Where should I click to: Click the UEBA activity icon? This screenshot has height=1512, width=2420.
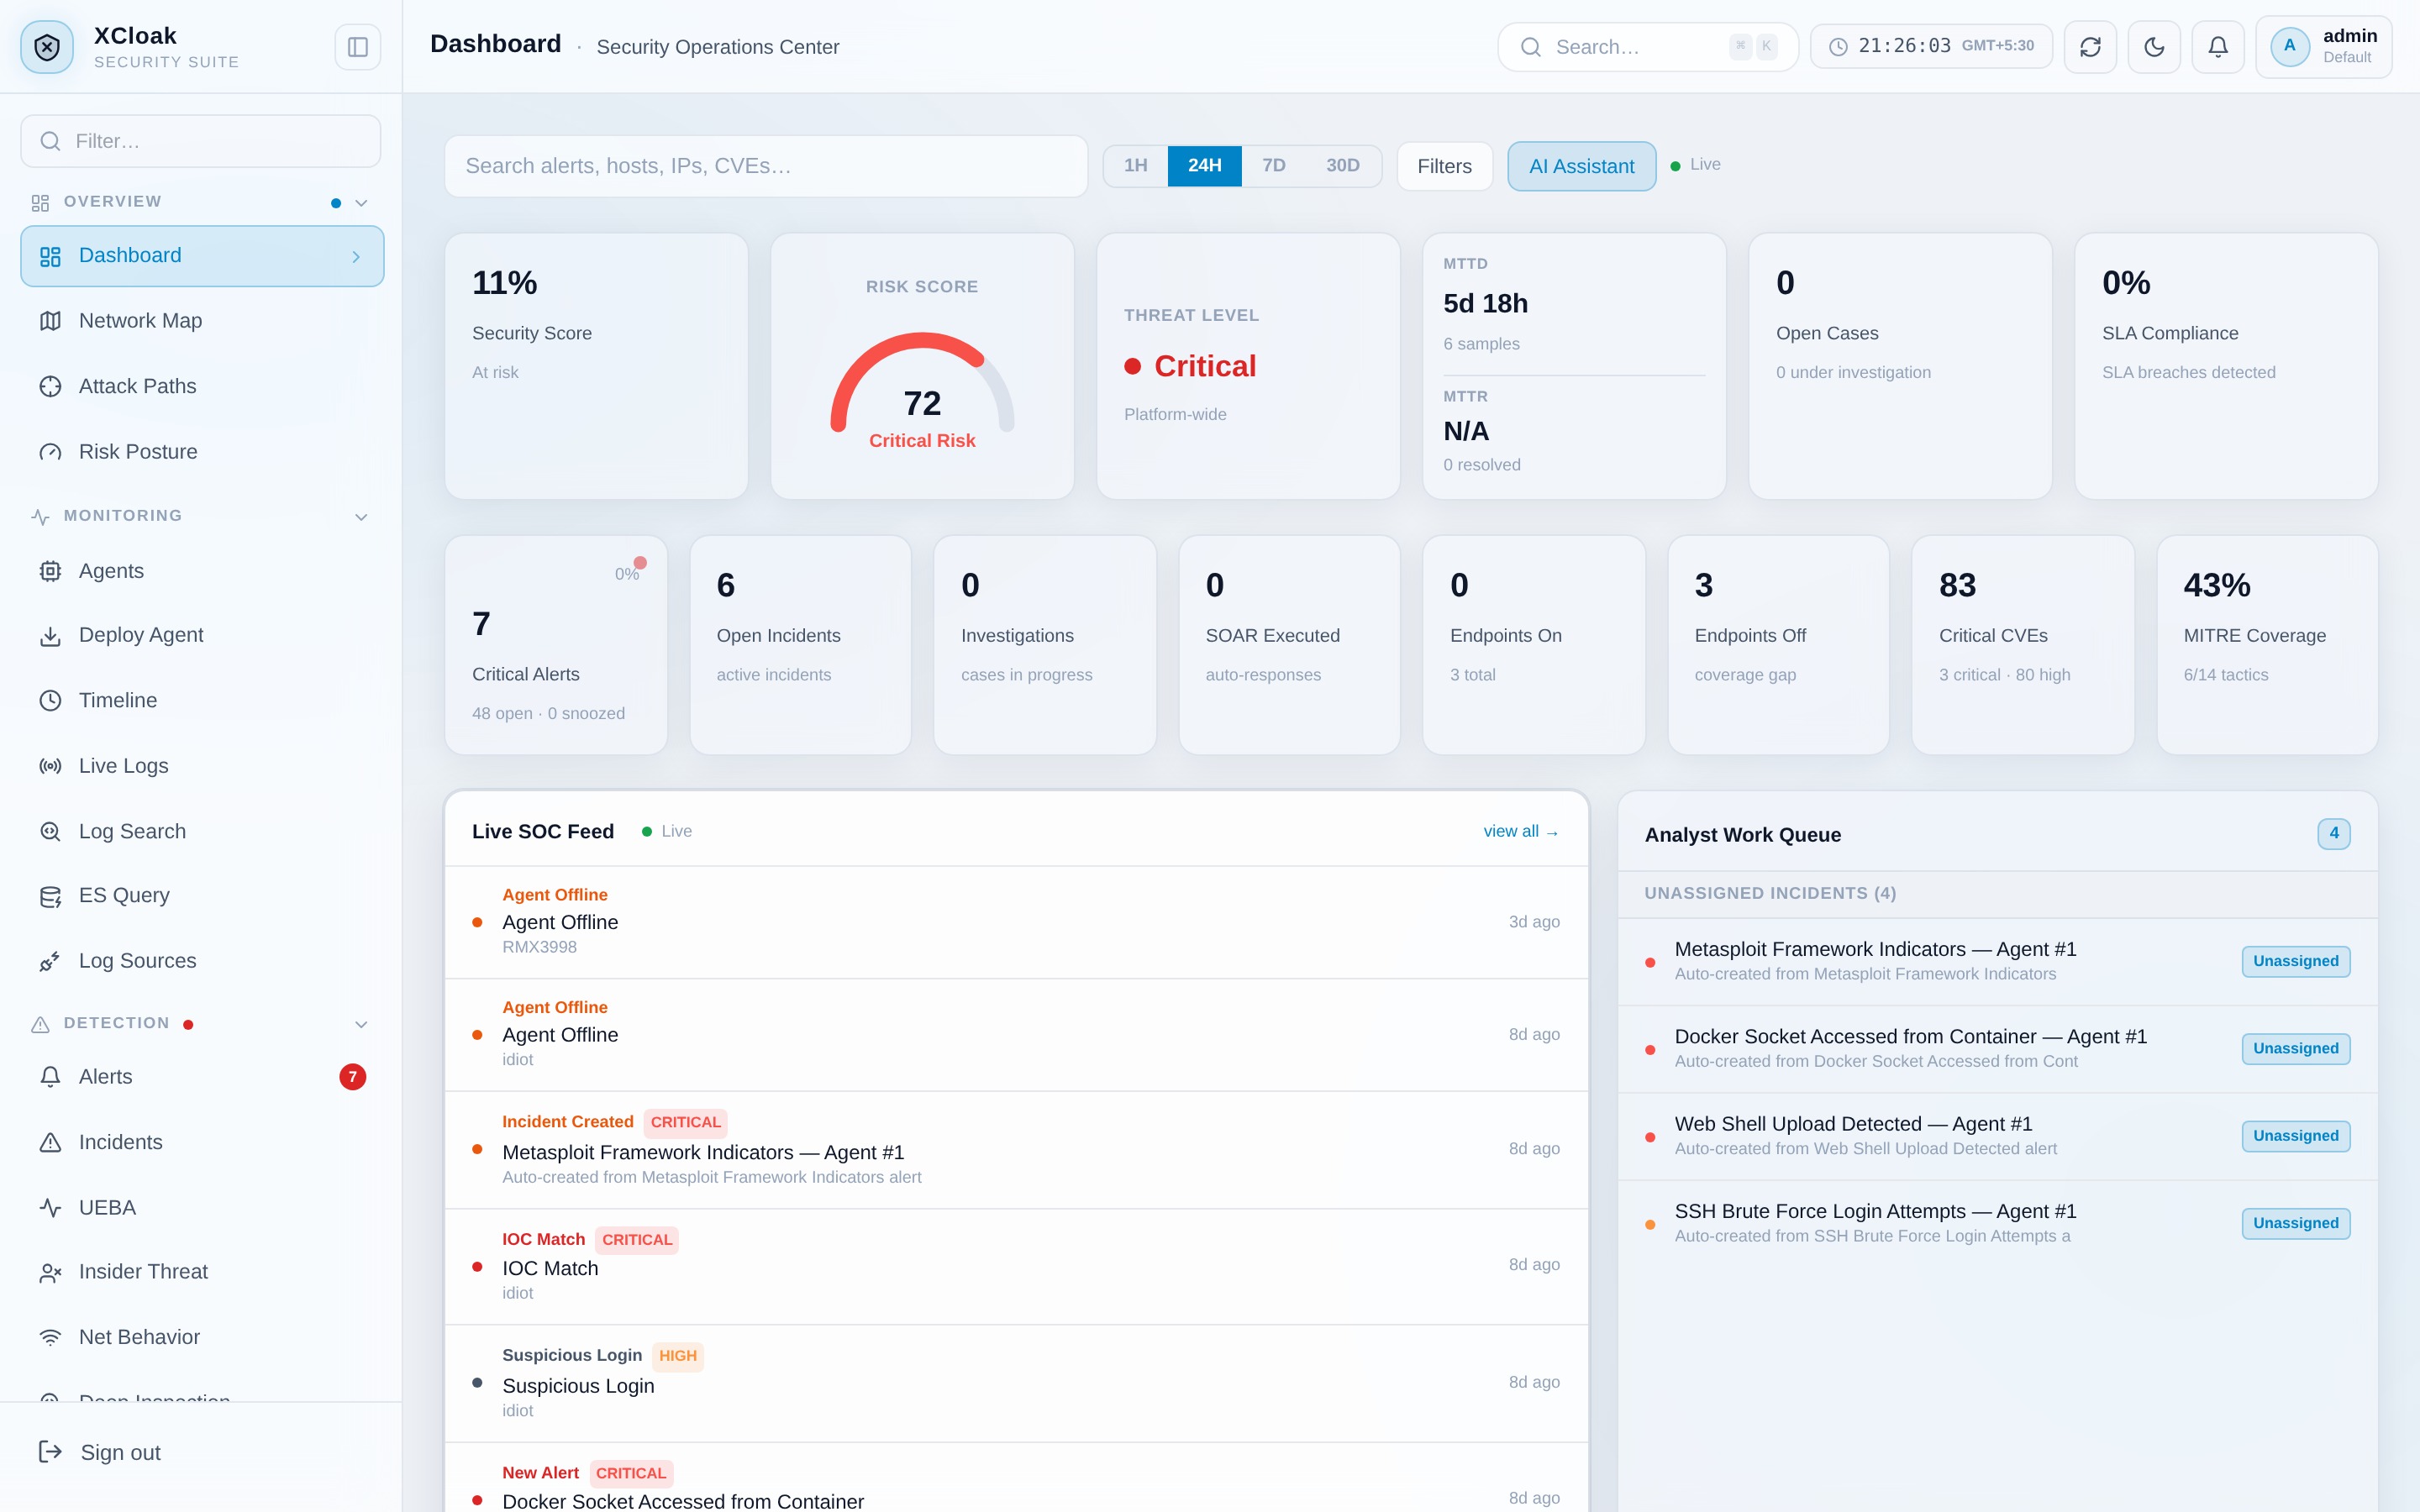click(50, 1208)
